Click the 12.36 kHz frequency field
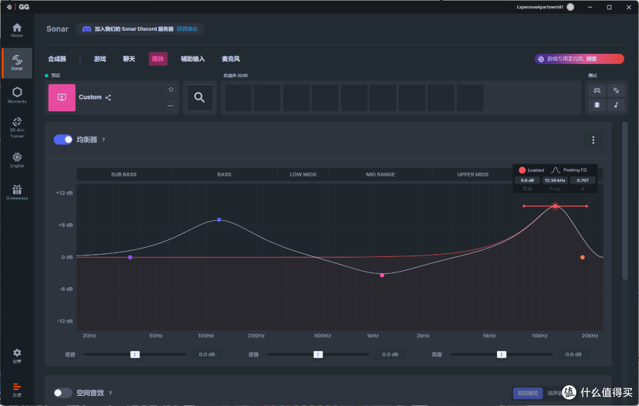Viewport: 639px width, 406px height. click(x=554, y=180)
